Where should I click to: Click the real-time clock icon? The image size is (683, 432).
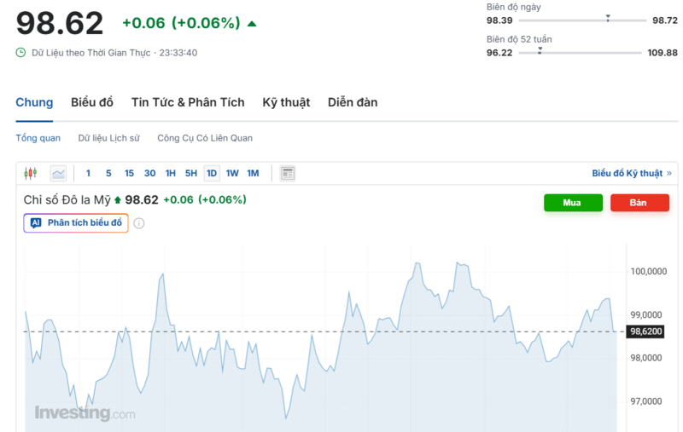tap(21, 53)
